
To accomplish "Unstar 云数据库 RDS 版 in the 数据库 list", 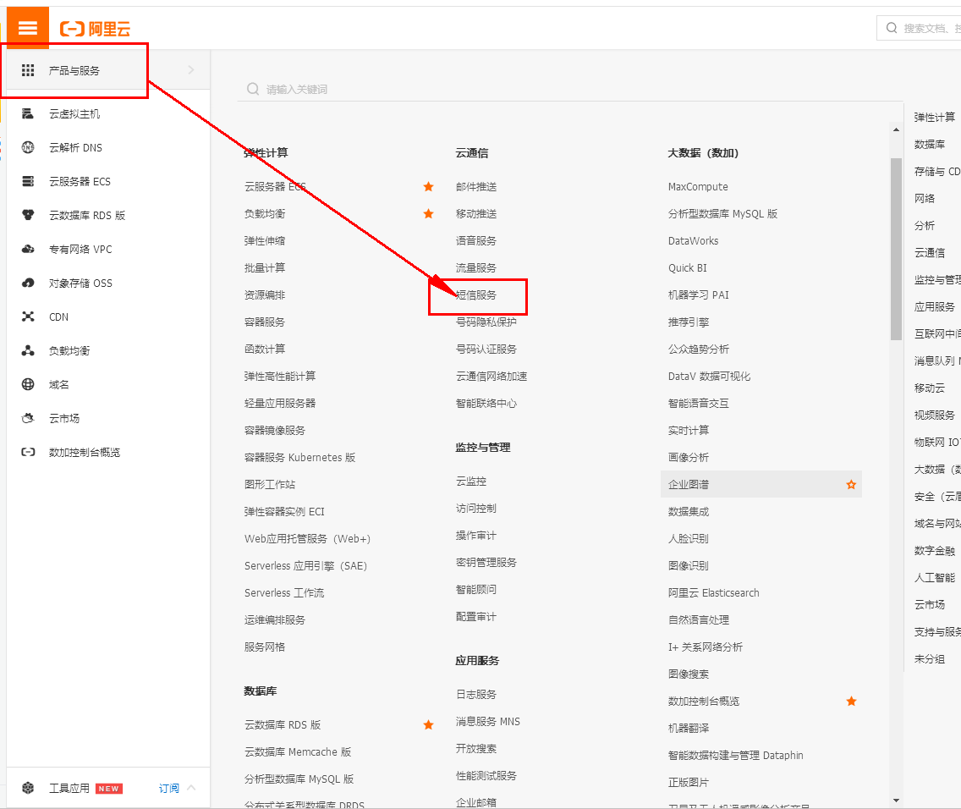I will point(428,725).
